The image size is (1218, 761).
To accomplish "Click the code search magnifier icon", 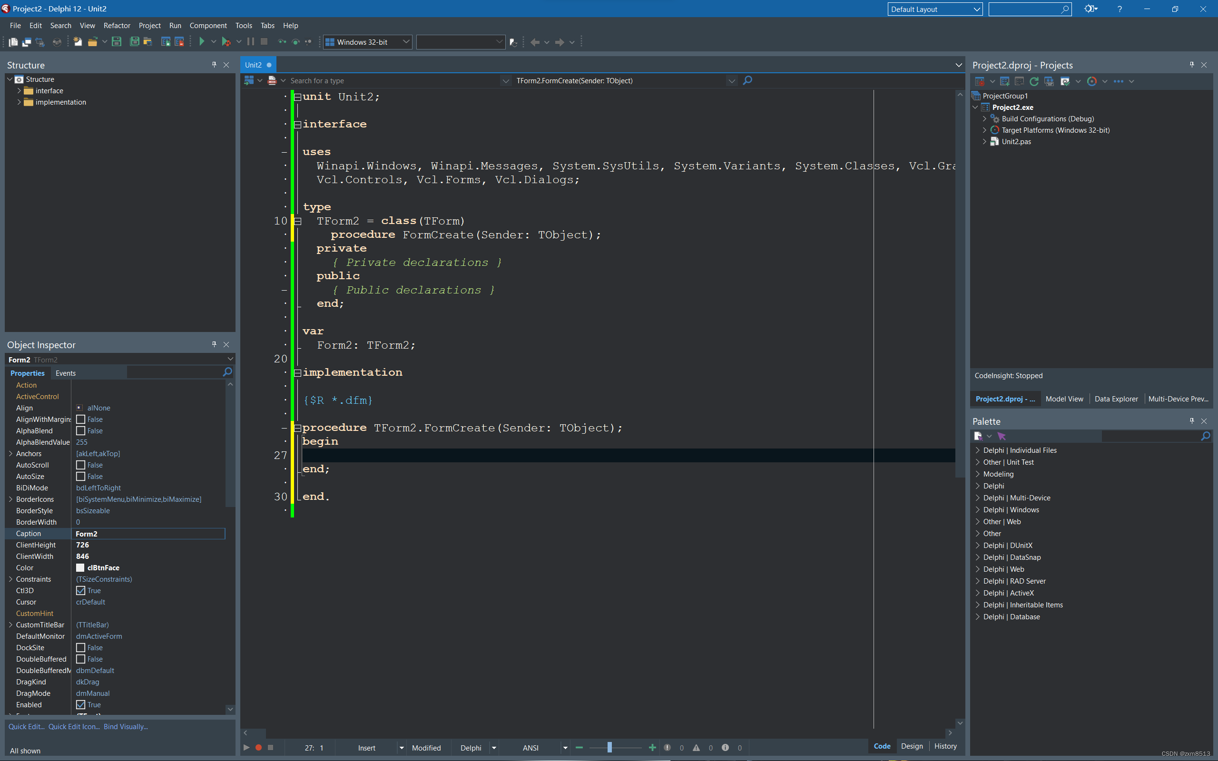I will tap(747, 80).
